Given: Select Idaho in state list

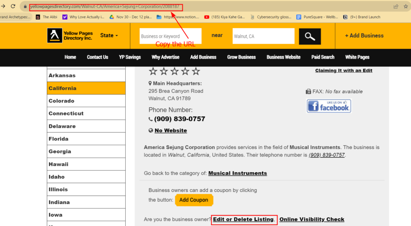Looking at the screenshot, I should pyautogui.click(x=86, y=177).
